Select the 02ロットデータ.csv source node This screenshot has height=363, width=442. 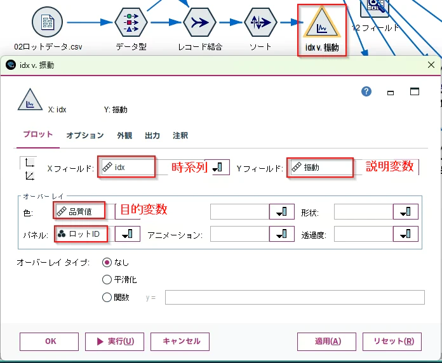pos(47,22)
